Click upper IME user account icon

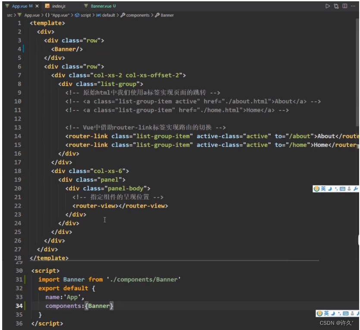click(x=349, y=189)
